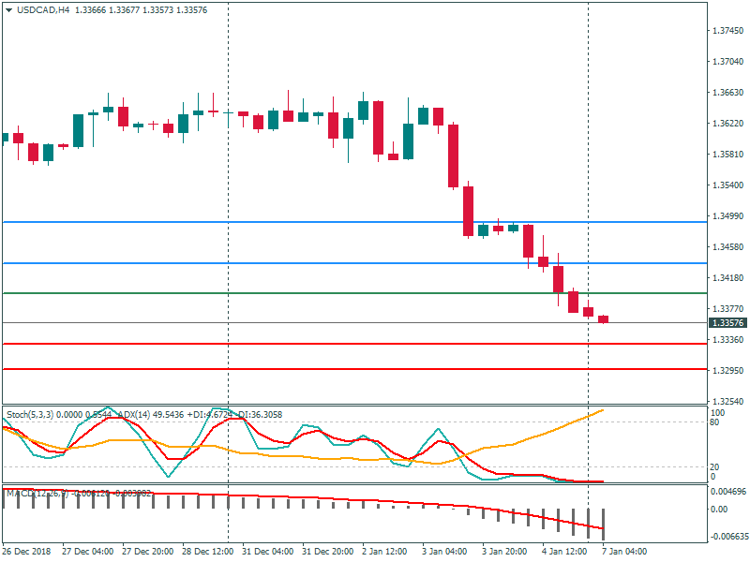Click the Stoch(5,3,3) indicator label

[30, 415]
